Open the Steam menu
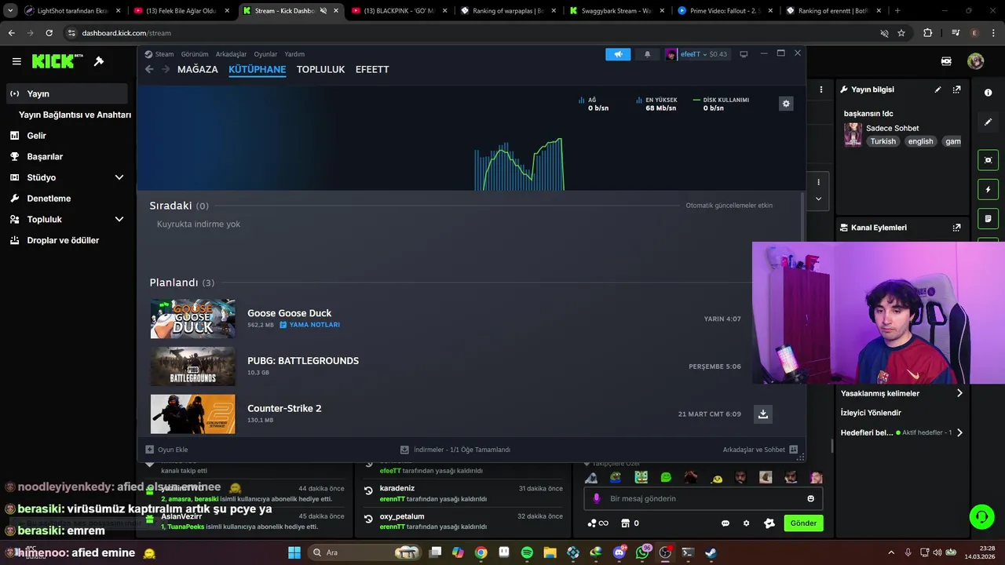Screen dimensions: 1005x565 coord(159,54)
